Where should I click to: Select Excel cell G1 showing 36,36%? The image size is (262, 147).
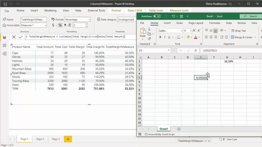click(x=227, y=61)
